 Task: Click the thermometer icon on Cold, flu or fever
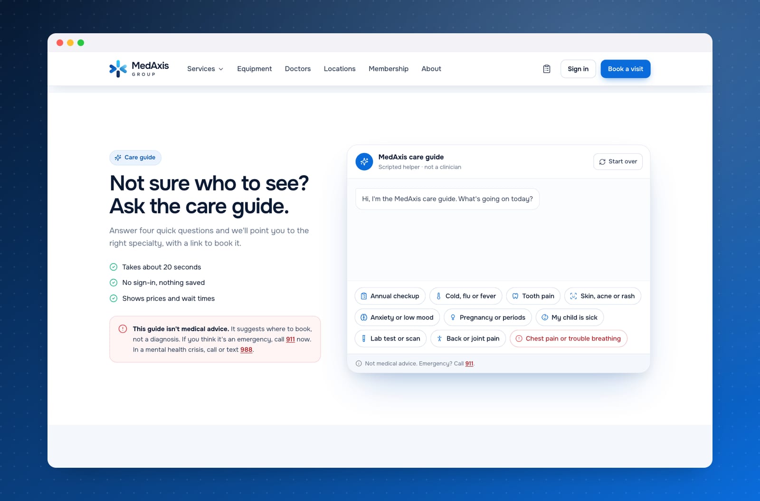(438, 296)
